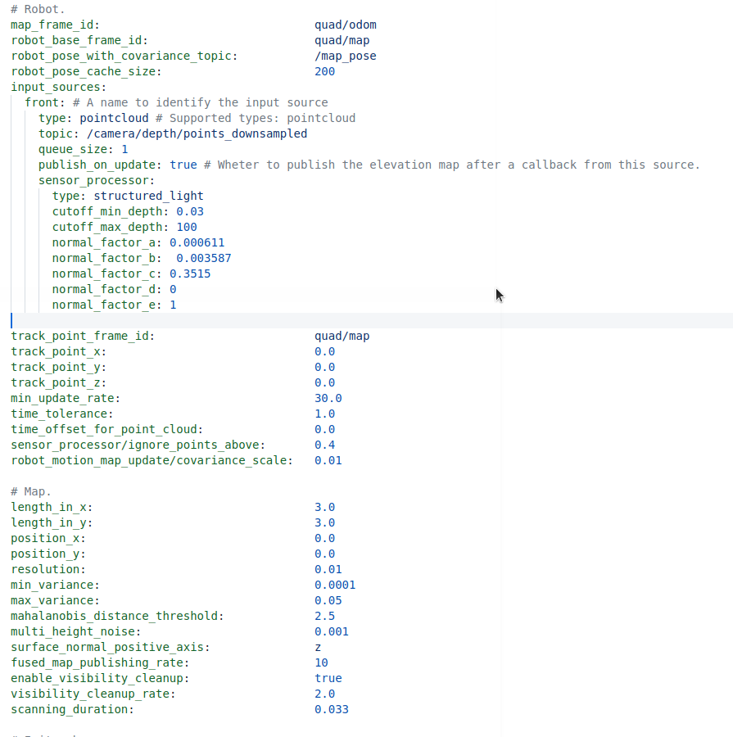The width and height of the screenshot is (733, 737).
Task: Click the mahalanobis_distance_threshold value 2.5
Action: click(322, 616)
